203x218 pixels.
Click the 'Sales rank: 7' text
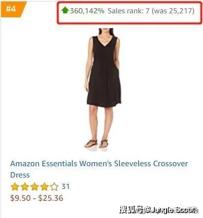click(129, 11)
